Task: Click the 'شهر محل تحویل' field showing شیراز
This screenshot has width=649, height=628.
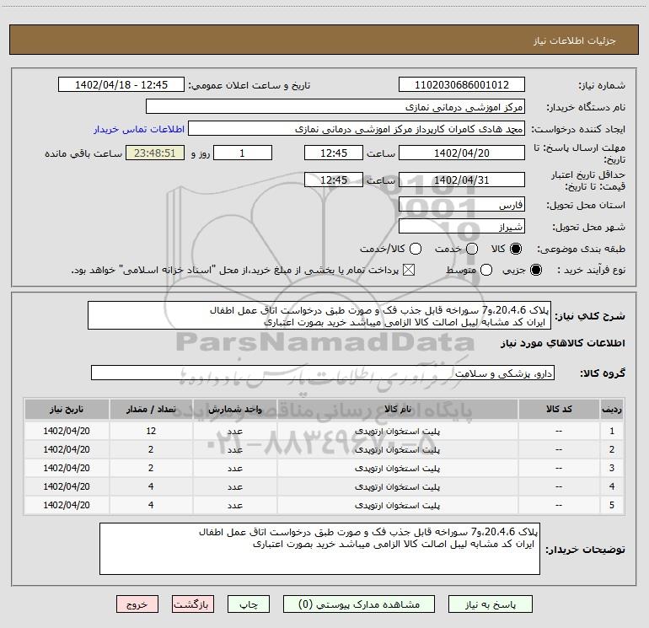Action: pyautogui.click(x=461, y=226)
